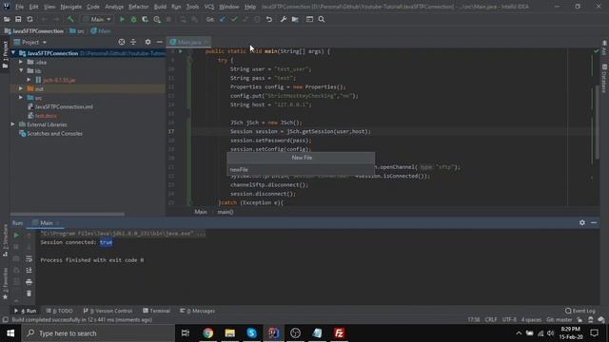Click the JavaSFTPConnection breadcrumb
Screen dimensions: 609x342
tap(34, 31)
